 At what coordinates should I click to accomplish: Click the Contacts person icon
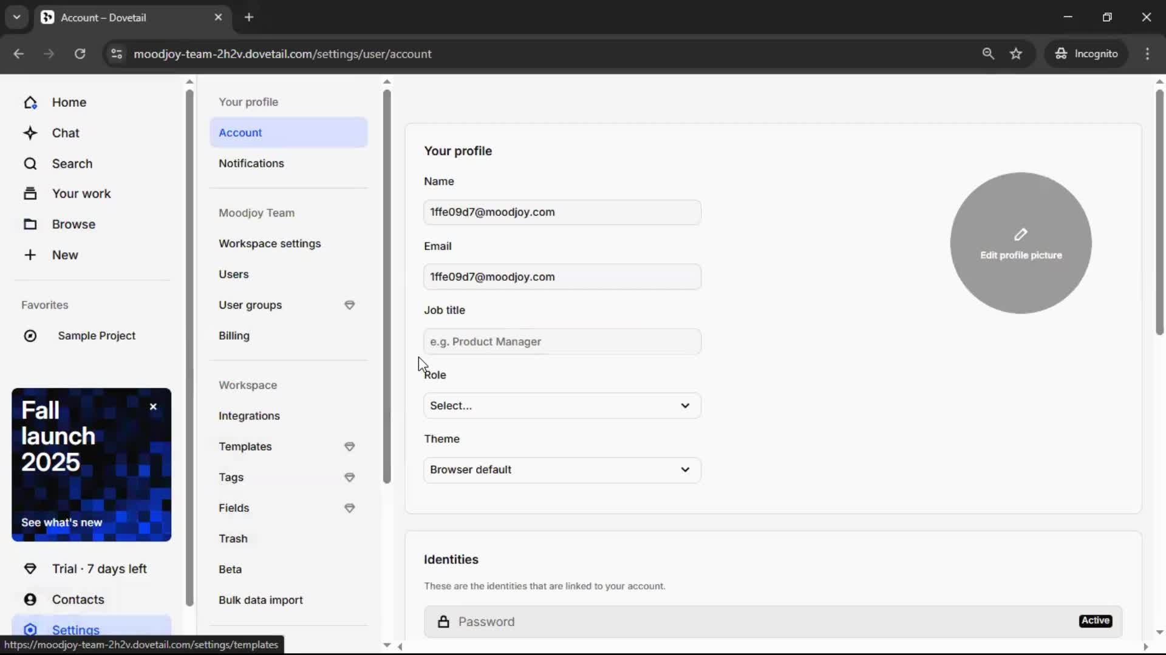click(x=30, y=599)
